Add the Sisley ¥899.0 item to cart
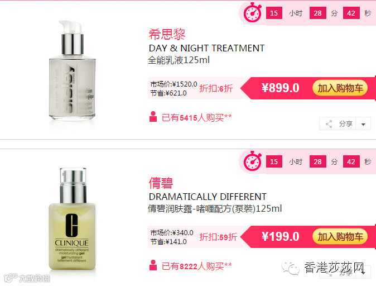 [340, 88]
